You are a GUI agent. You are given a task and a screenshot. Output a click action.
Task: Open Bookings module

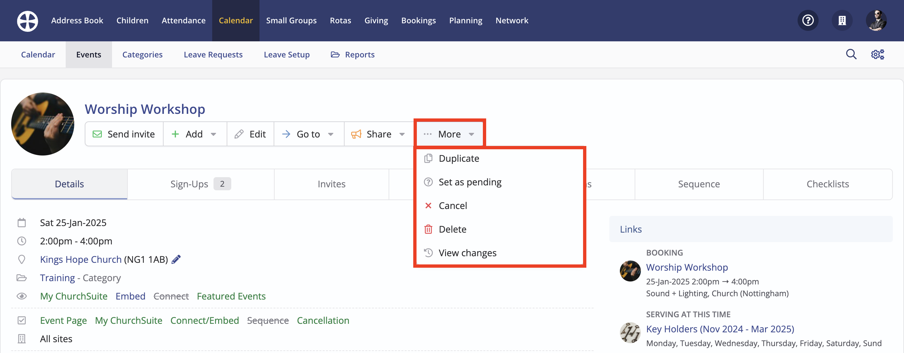419,20
